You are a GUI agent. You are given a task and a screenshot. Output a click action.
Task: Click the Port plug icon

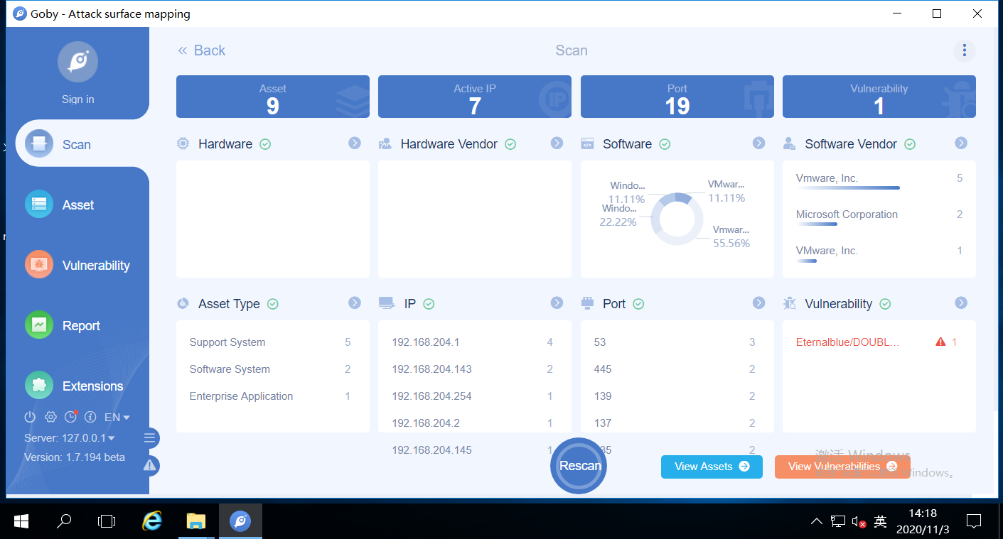coord(587,304)
